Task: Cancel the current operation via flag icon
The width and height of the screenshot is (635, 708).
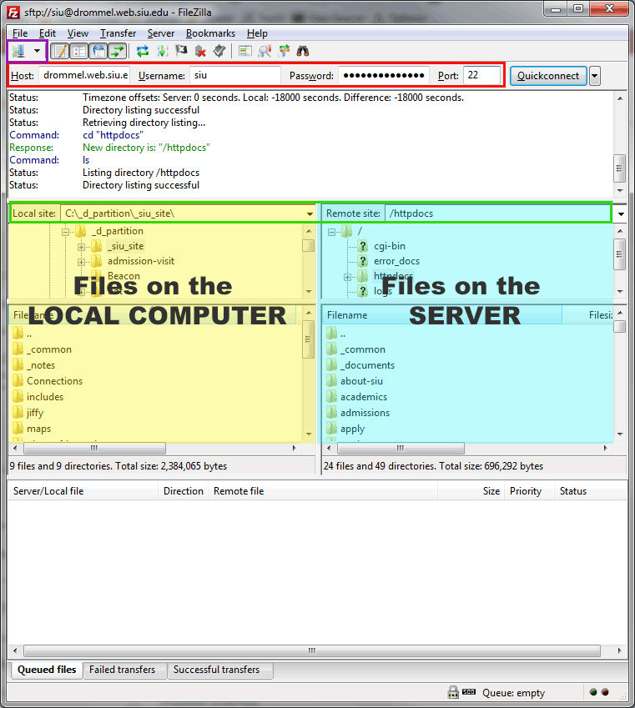Action: coord(181,51)
